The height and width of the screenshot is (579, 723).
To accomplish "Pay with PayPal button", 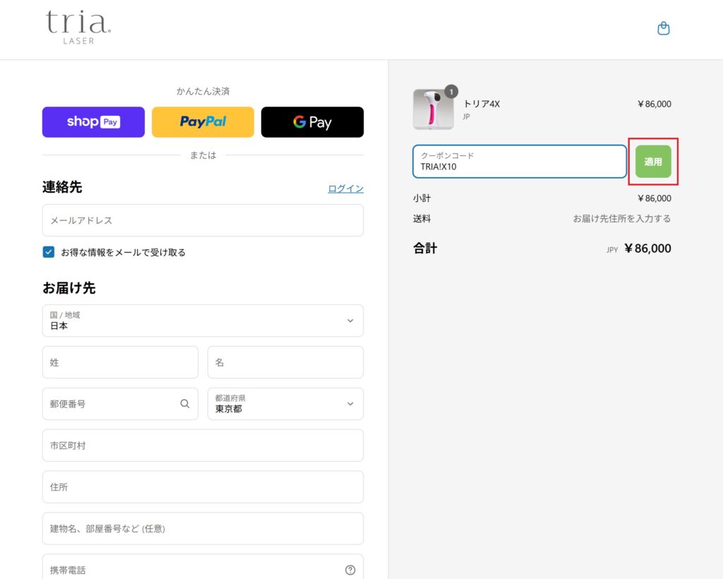I will click(x=203, y=122).
